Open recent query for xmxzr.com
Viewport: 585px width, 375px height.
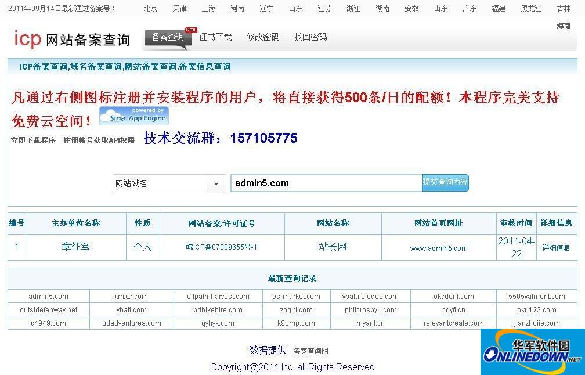131,296
